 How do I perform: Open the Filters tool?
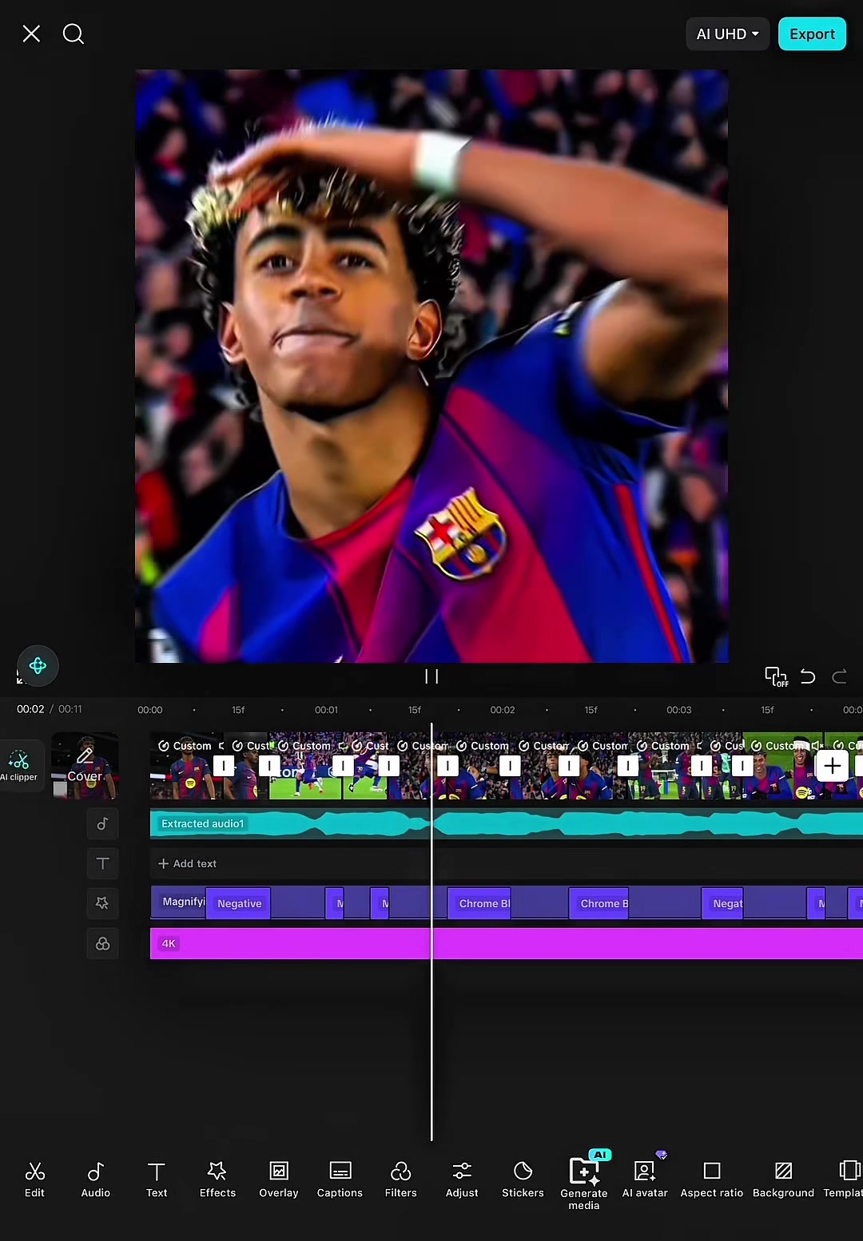coord(400,1180)
